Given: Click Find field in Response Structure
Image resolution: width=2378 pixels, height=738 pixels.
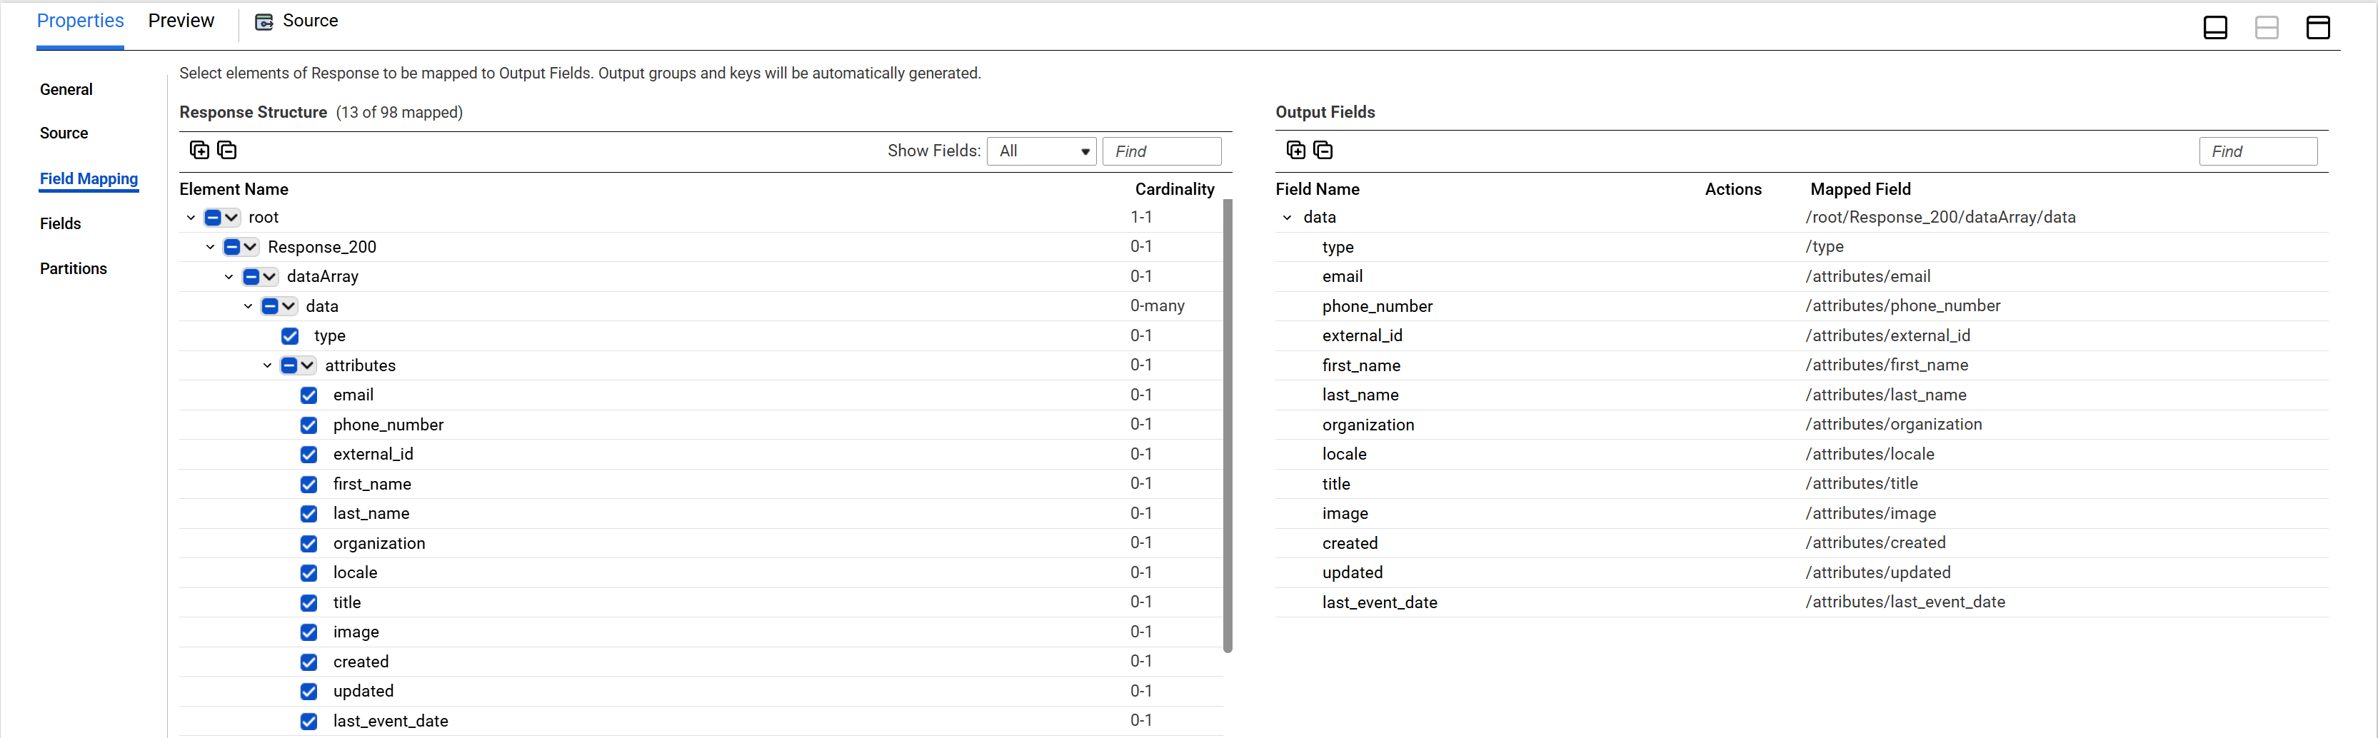Looking at the screenshot, I should 1163,151.
